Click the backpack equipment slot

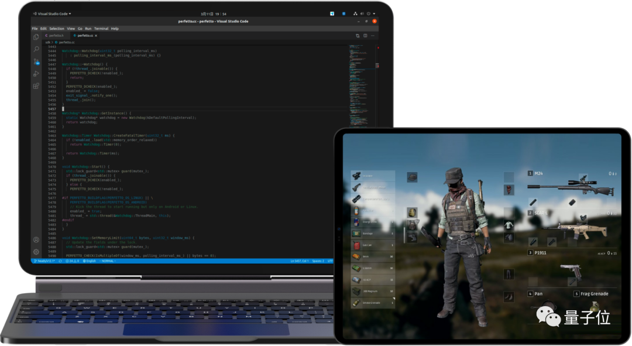(x=412, y=213)
